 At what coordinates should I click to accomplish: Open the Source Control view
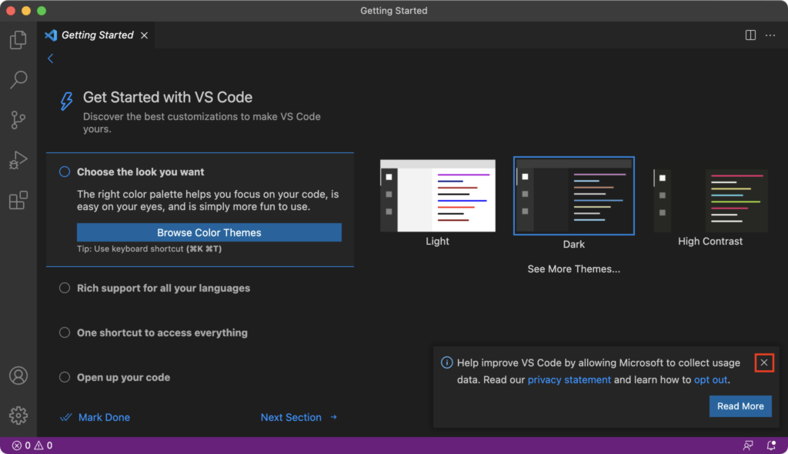pyautogui.click(x=18, y=120)
